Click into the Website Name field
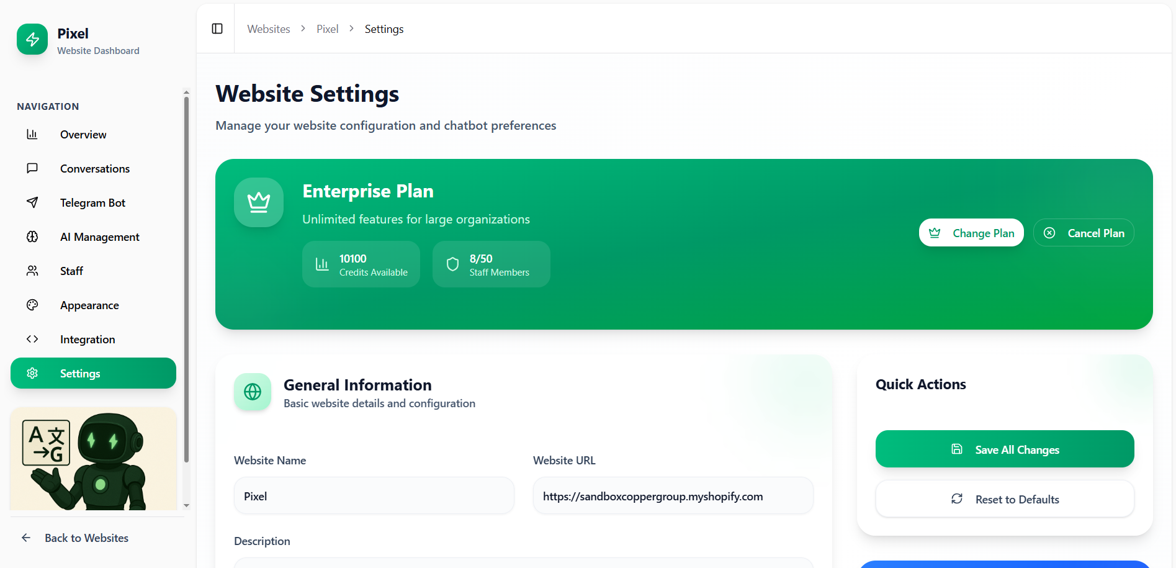Image resolution: width=1176 pixels, height=568 pixels. [x=374, y=495]
